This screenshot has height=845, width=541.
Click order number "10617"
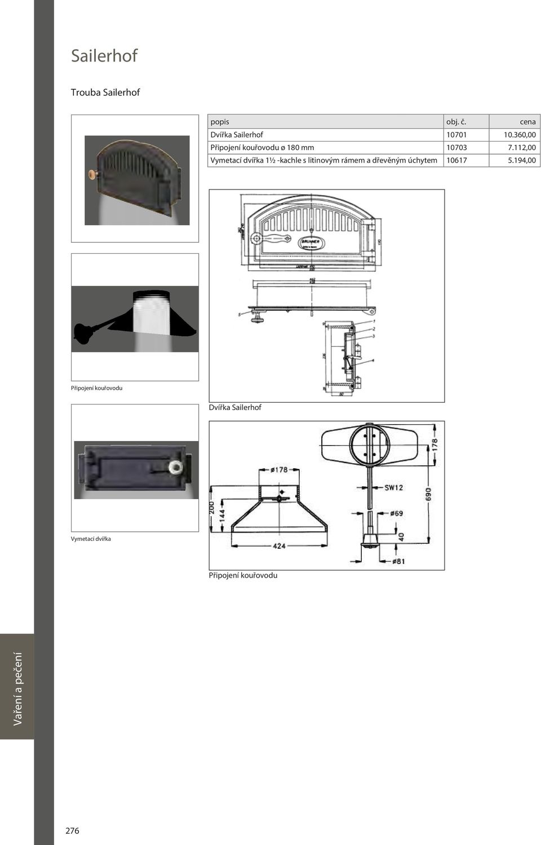pos(456,161)
